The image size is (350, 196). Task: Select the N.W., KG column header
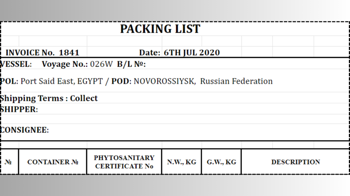coord(182,162)
